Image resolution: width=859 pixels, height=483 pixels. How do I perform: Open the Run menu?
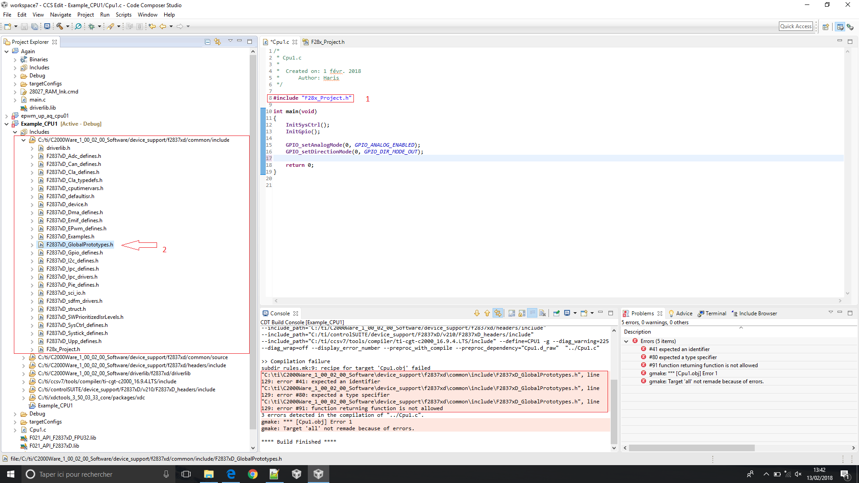(x=105, y=15)
